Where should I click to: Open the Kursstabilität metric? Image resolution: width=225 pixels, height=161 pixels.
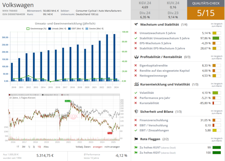point(149,103)
